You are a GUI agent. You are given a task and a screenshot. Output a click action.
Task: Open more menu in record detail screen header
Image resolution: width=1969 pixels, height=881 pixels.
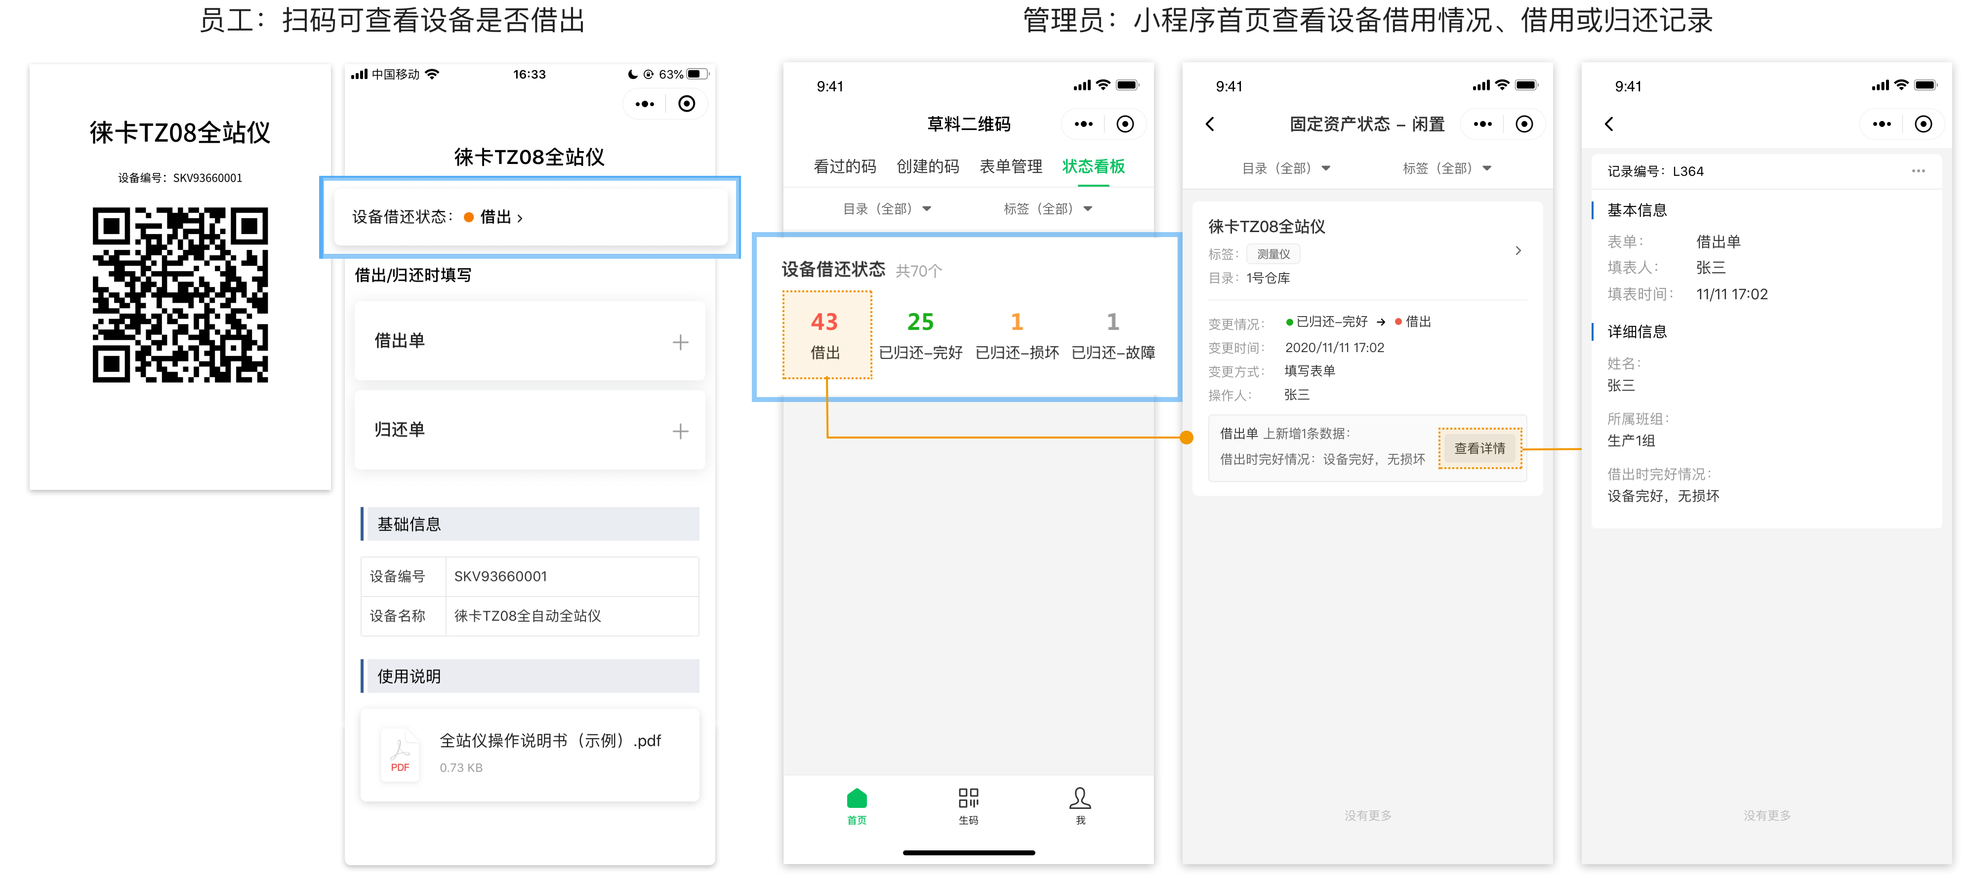[x=1882, y=124]
